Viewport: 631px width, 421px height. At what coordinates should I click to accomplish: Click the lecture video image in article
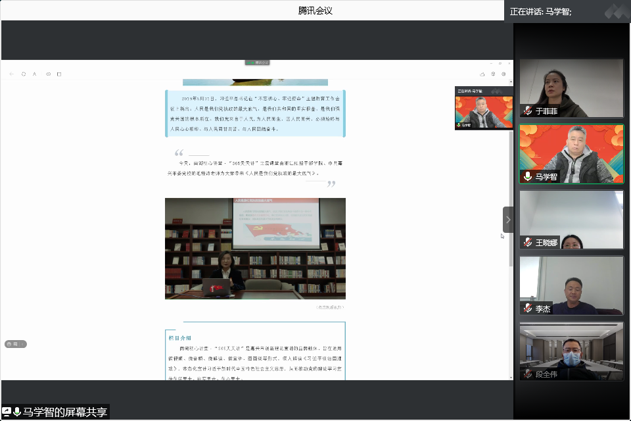pyautogui.click(x=255, y=249)
